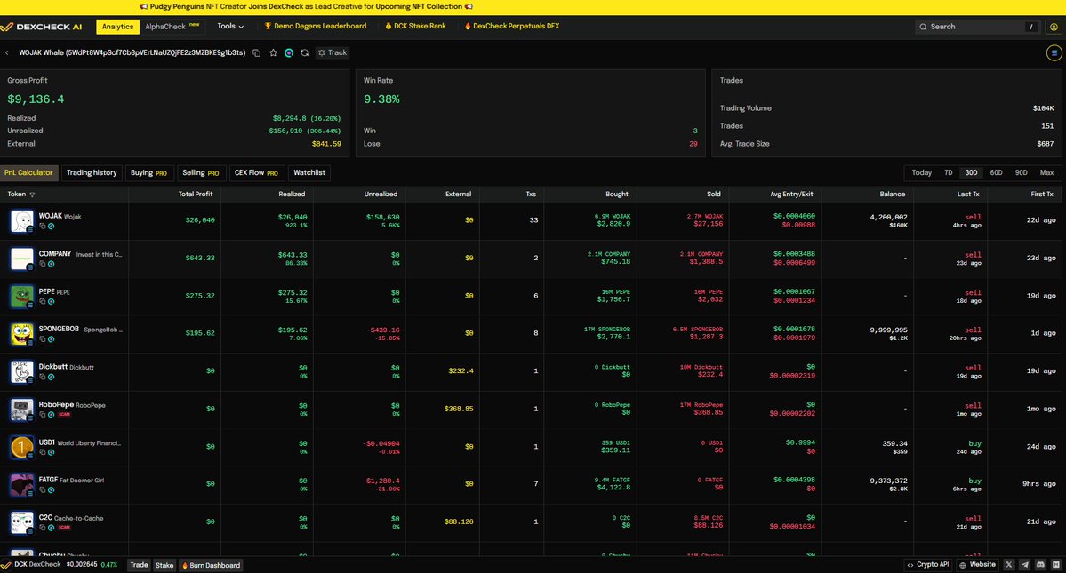Image resolution: width=1066 pixels, height=573 pixels.
Task: Click the SPONGEBOB token avatar
Action: click(21, 334)
